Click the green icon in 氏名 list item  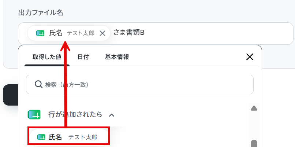(x=41, y=137)
